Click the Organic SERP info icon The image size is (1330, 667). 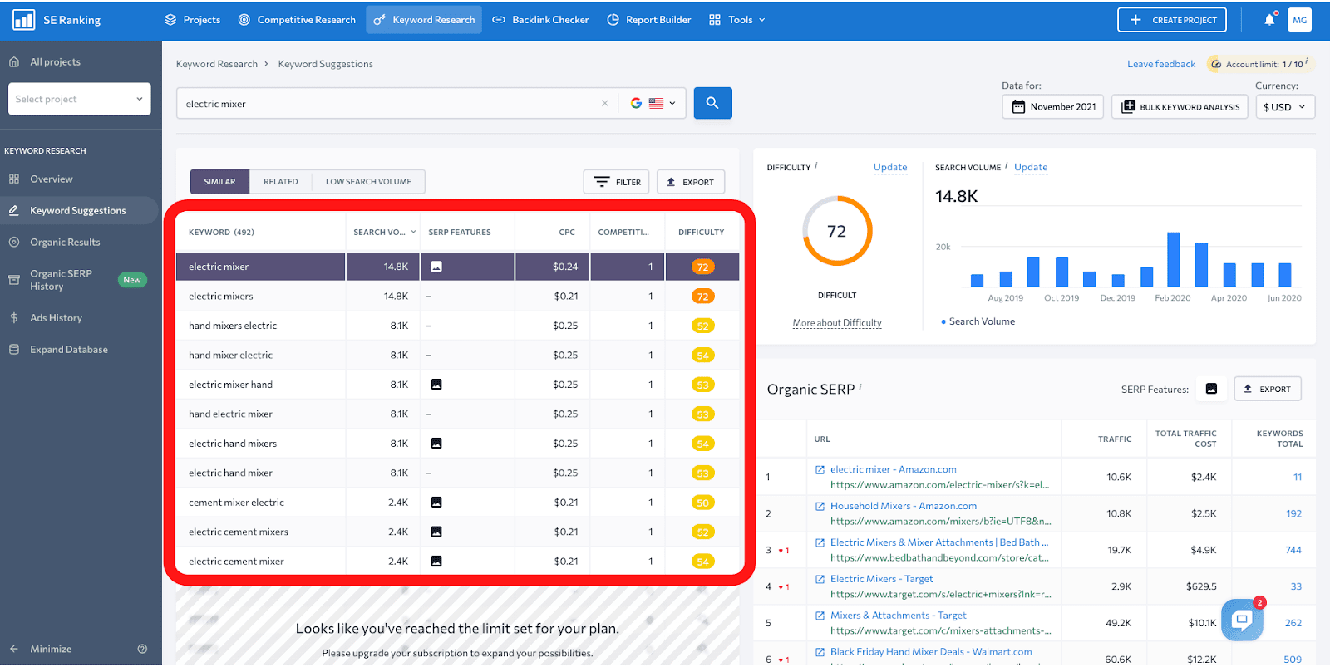[860, 386]
